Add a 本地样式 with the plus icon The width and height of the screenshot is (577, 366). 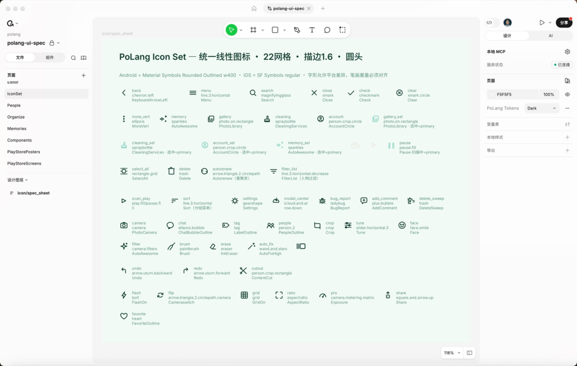(x=567, y=137)
